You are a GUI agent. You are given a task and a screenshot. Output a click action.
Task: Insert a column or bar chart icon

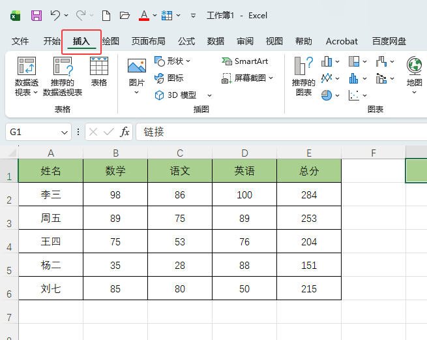pyautogui.click(x=327, y=61)
